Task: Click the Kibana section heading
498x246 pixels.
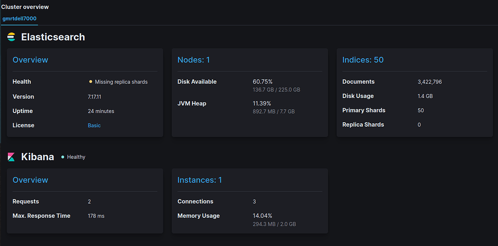Action: coord(37,157)
